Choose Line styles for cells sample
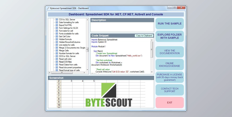Screen dimensions: 232x117 (67, 45)
